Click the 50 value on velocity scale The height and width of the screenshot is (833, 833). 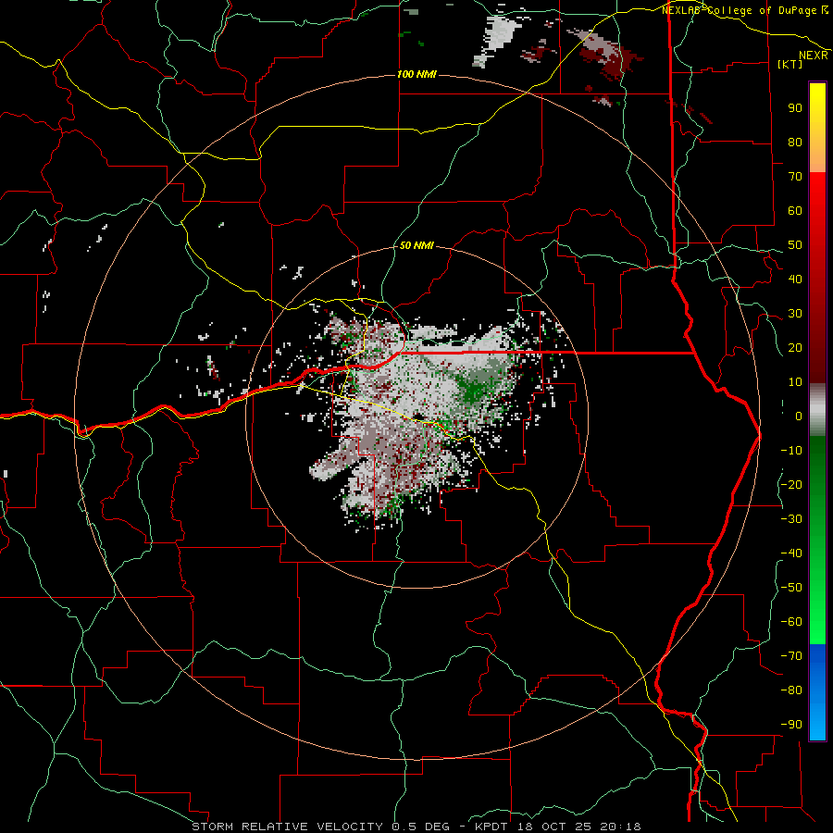coord(795,245)
